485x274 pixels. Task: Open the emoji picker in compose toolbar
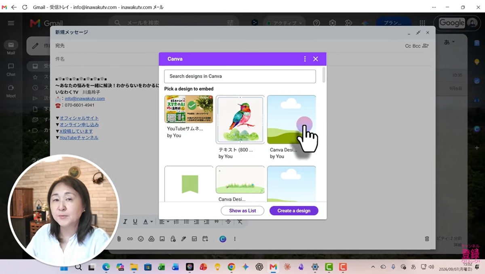141,239
